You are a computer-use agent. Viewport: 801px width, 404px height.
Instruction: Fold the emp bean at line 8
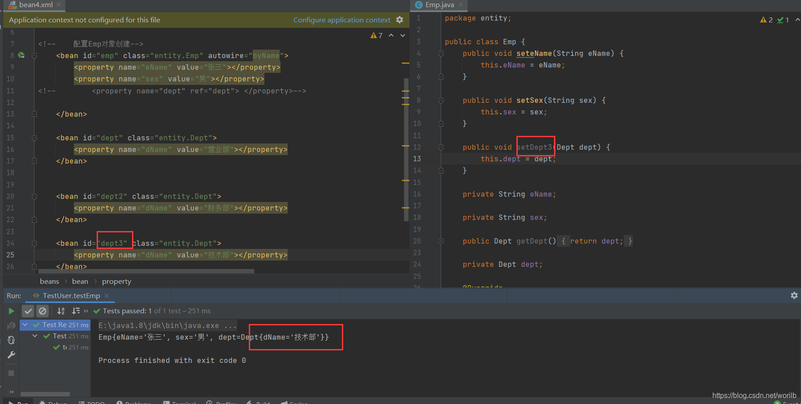tap(34, 56)
